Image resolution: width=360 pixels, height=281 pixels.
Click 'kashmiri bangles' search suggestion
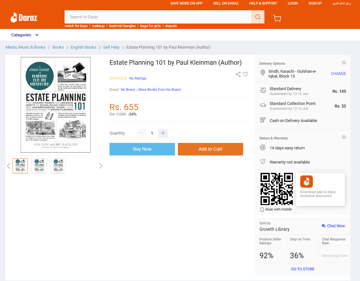click(x=122, y=26)
